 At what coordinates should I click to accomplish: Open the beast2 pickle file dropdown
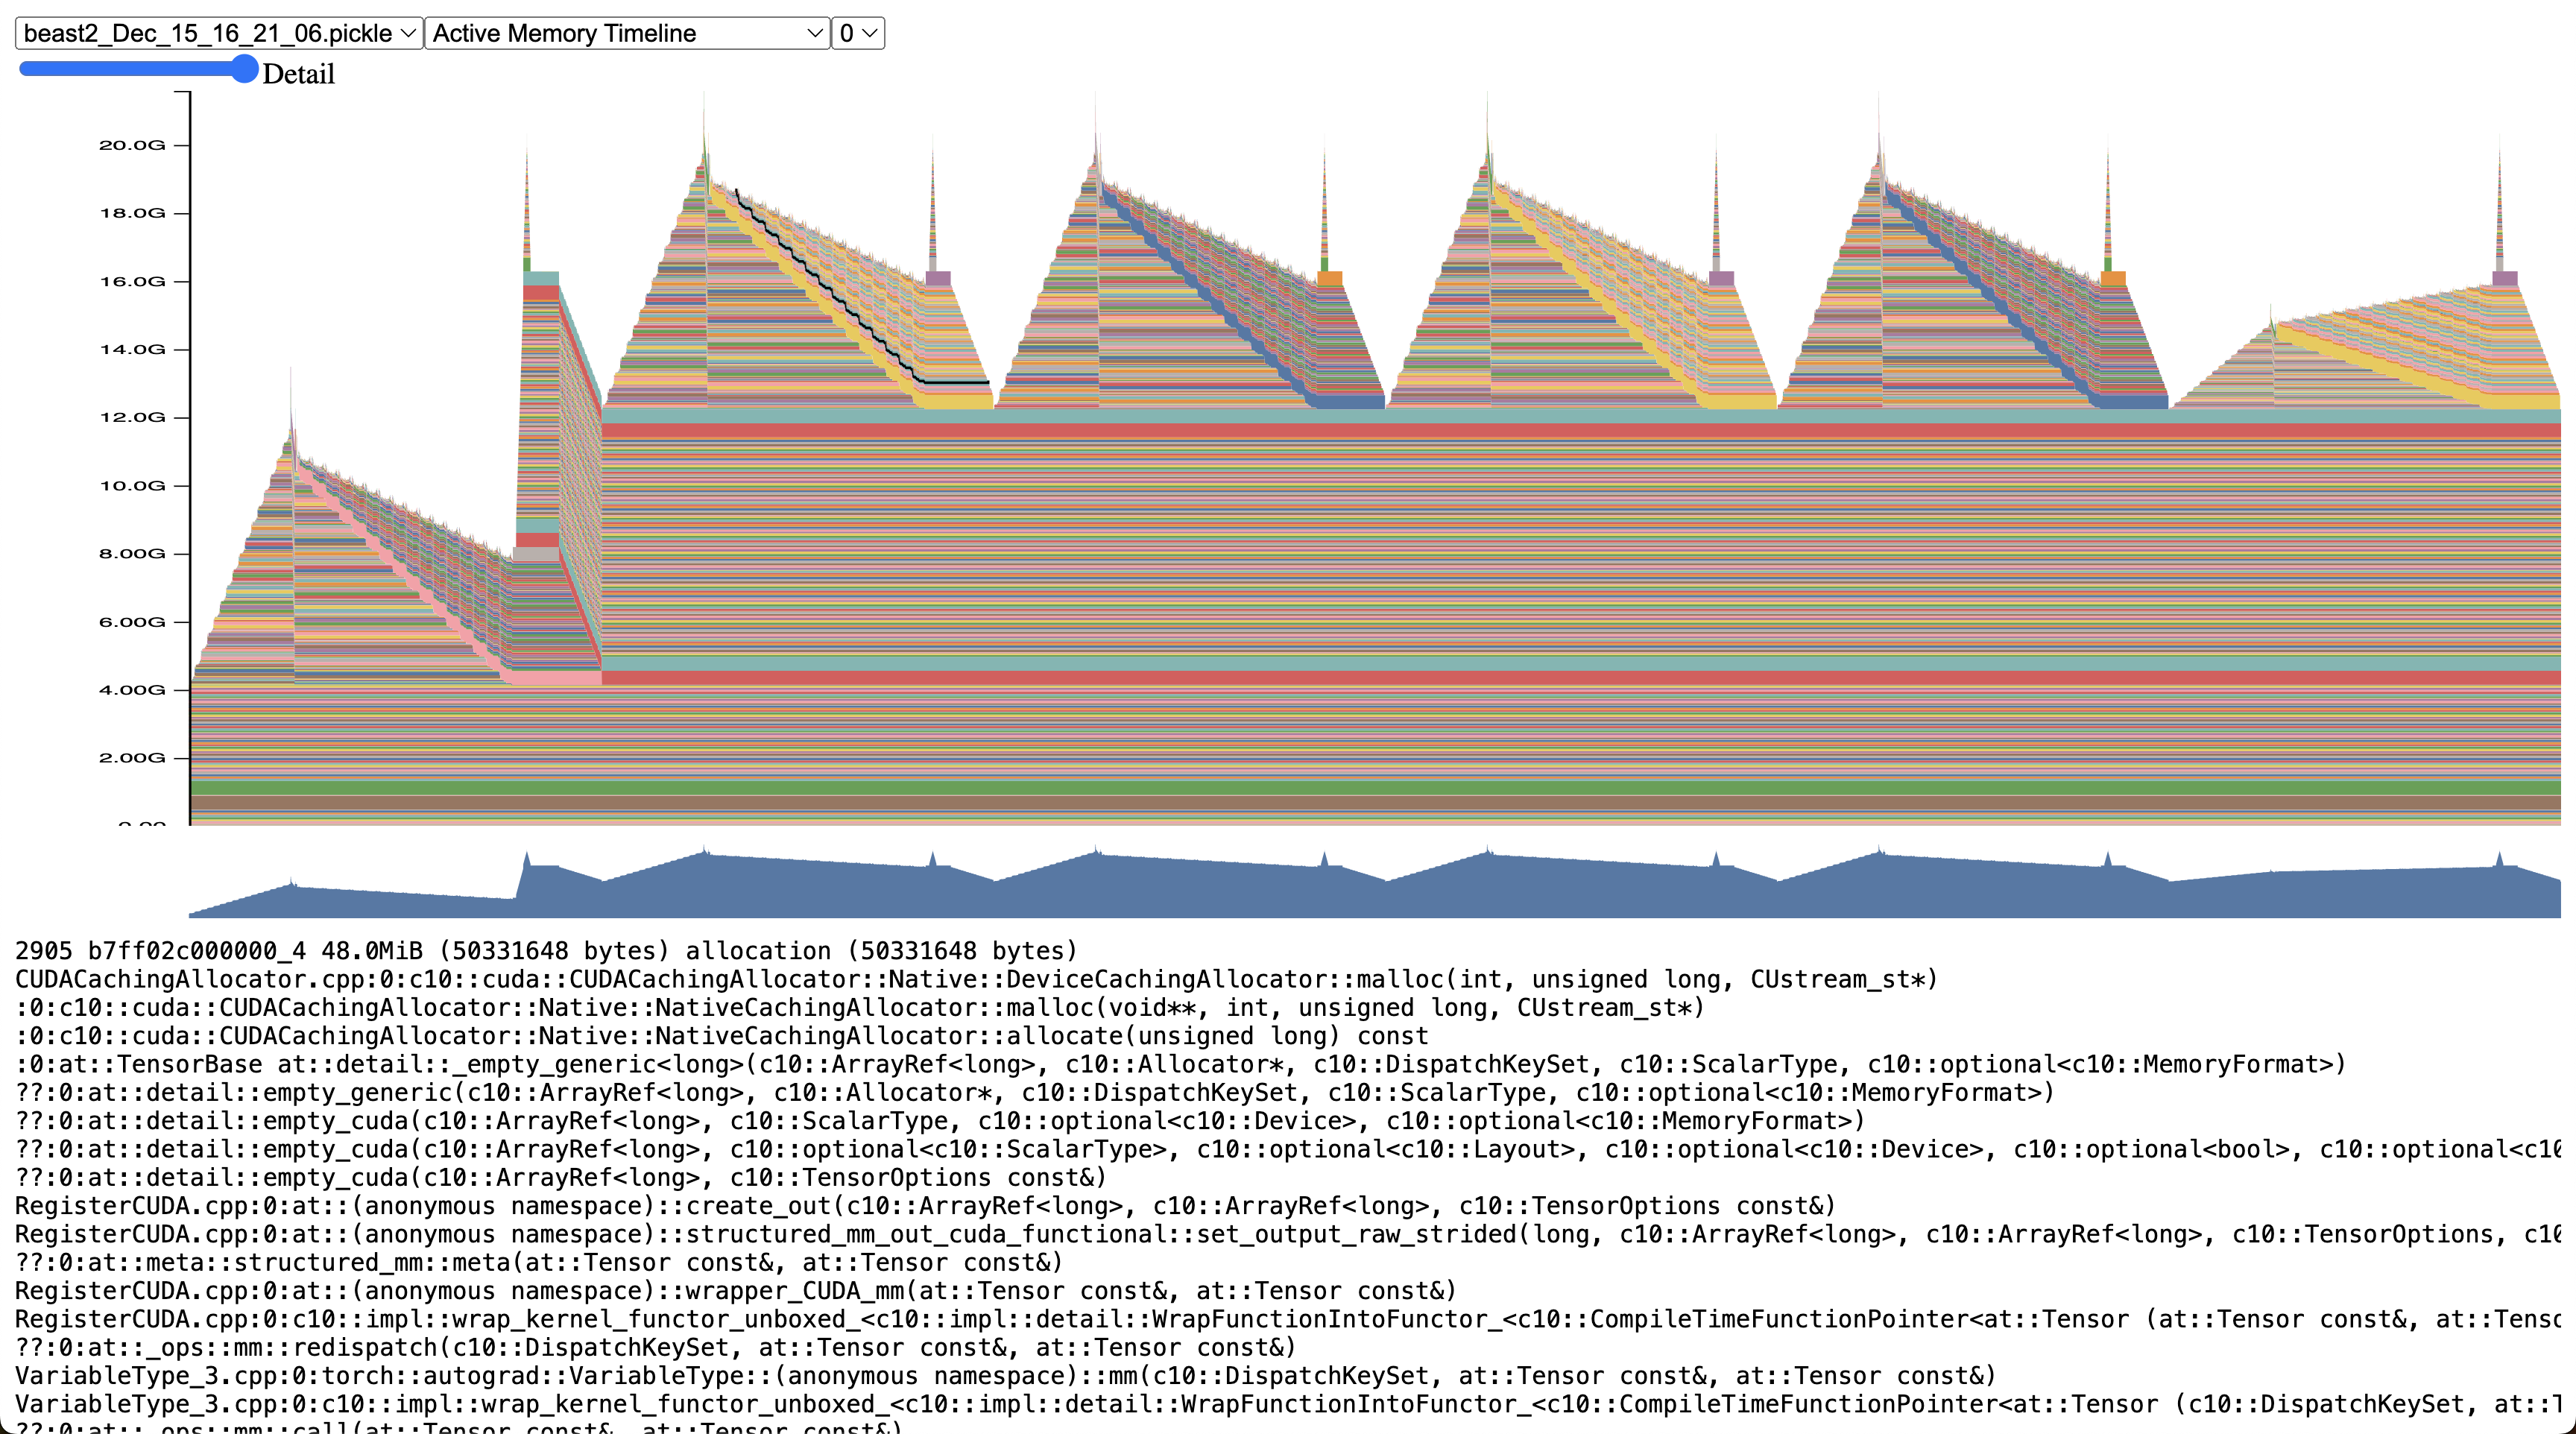tap(218, 33)
